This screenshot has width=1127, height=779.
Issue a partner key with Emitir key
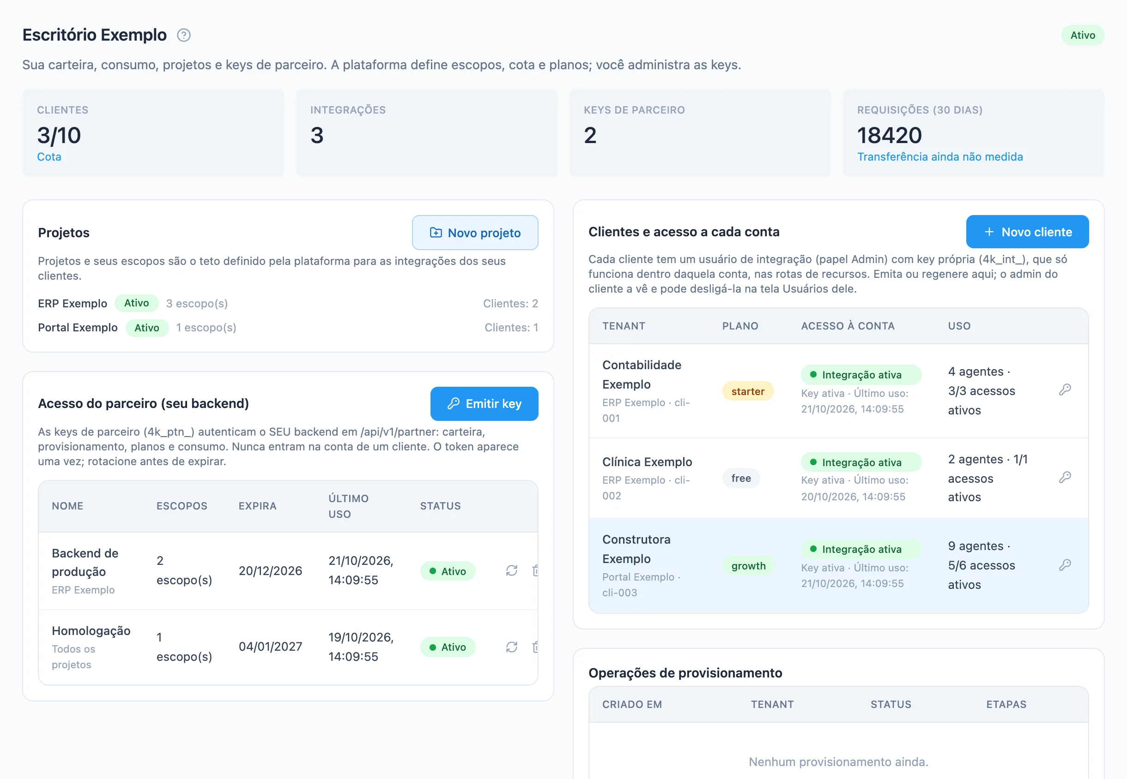(484, 404)
